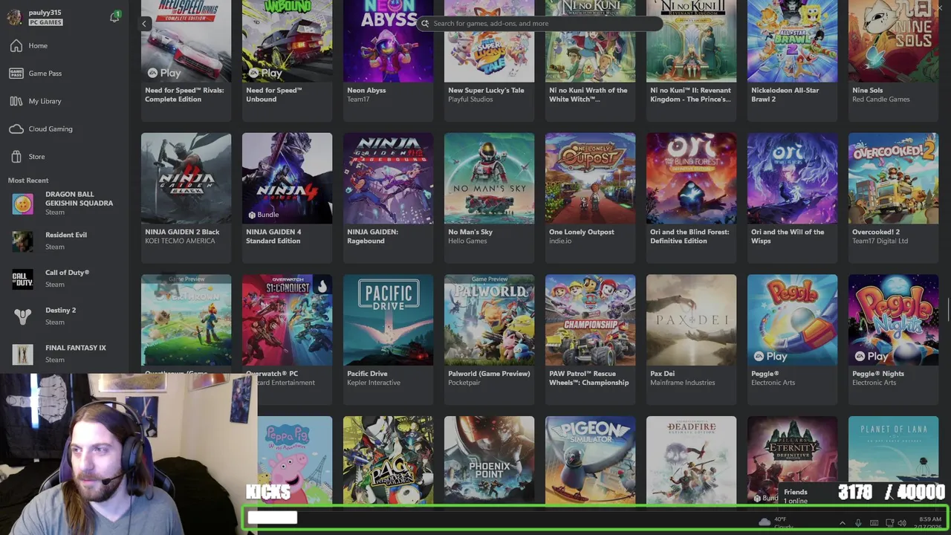The width and height of the screenshot is (951, 535).
Task: Click the Neon Abyss title text
Action: tap(366, 91)
